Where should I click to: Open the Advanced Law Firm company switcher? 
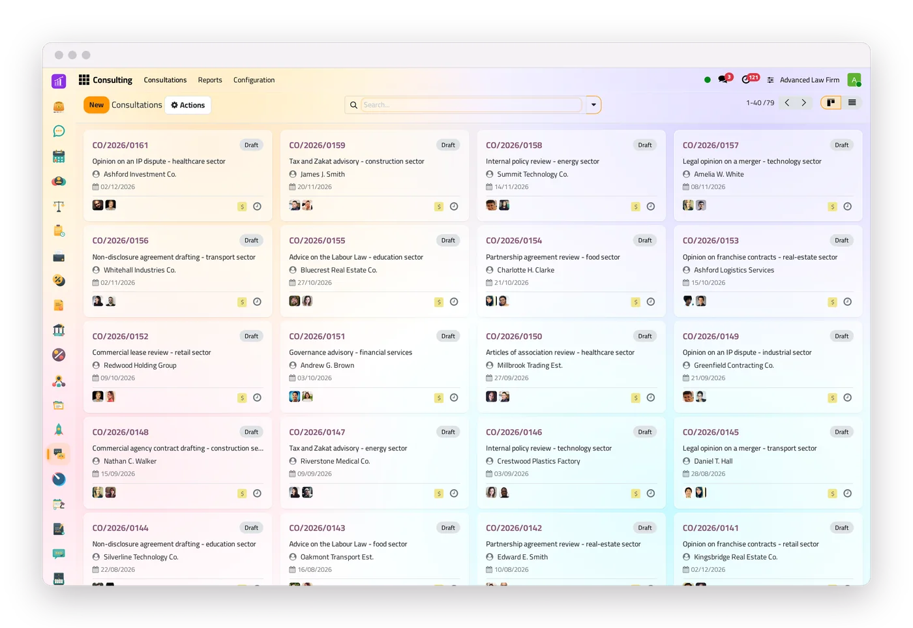click(x=809, y=80)
